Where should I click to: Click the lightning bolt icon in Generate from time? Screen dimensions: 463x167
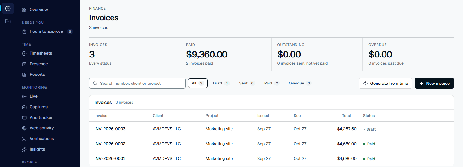tap(365, 83)
